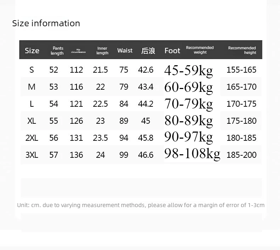Select the Recommended height header
Viewport: 280px width, 250px height.
pos(242,50)
